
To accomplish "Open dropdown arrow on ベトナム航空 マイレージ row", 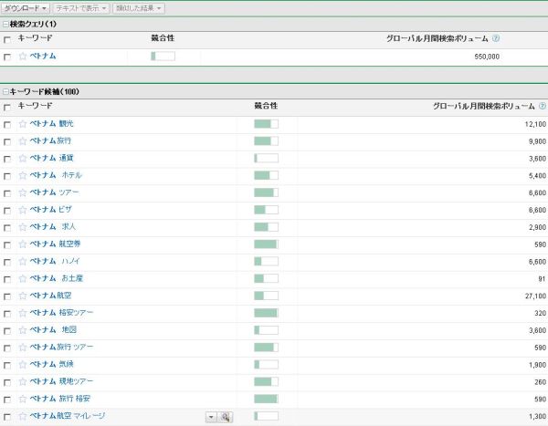I will point(211,416).
